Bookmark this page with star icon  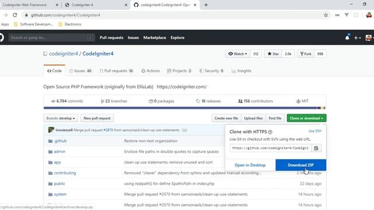[326, 15]
